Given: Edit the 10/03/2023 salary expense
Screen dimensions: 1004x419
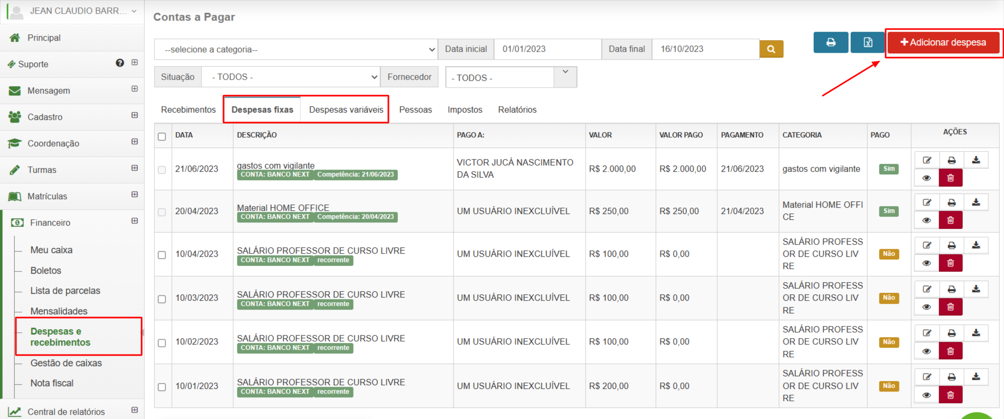Looking at the screenshot, I should click(x=927, y=289).
